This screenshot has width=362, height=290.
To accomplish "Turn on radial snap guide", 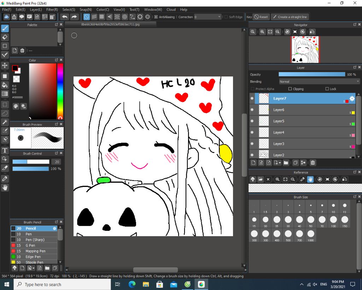I will (117, 17).
